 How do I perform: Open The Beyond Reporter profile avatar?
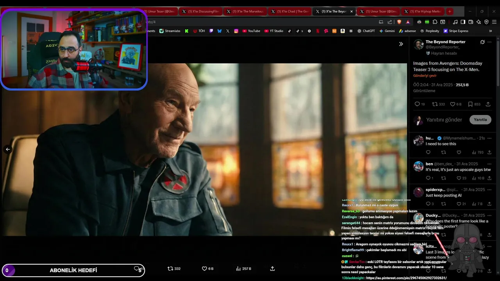click(x=418, y=44)
